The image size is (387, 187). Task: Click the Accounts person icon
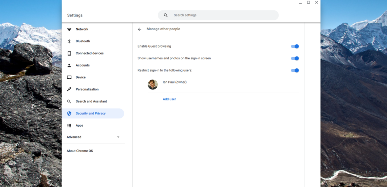pos(69,65)
